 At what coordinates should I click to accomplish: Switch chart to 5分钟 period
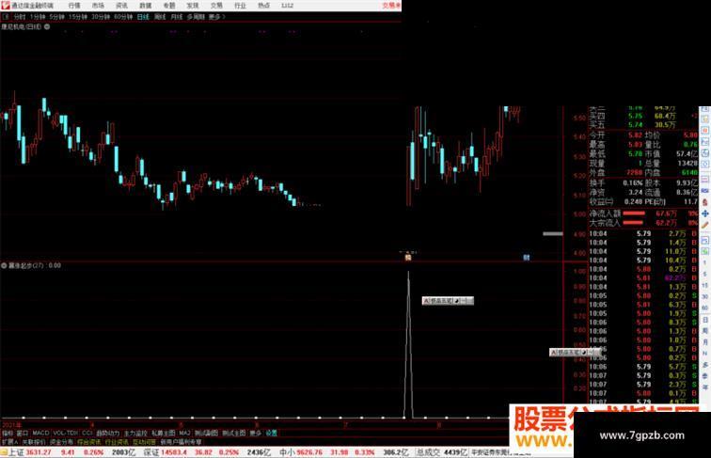tap(56, 17)
